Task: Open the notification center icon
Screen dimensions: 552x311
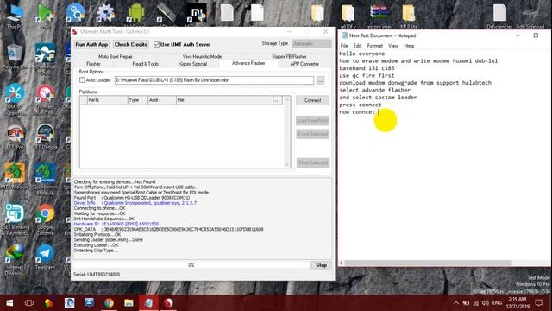Action: (538, 303)
